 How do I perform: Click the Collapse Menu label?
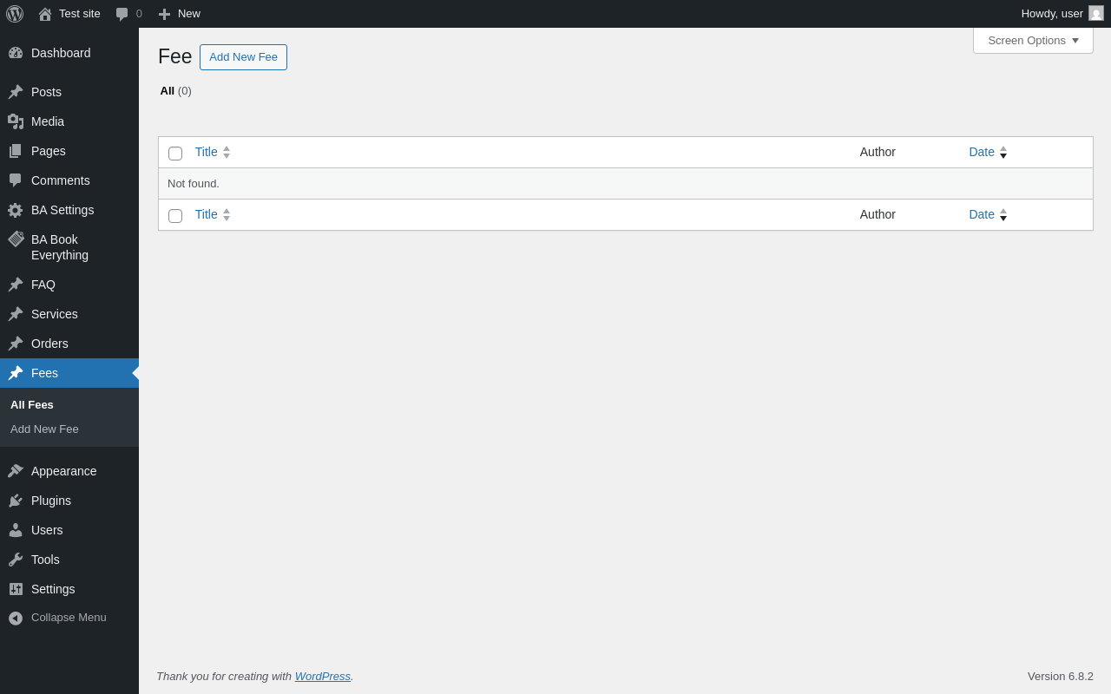pos(69,618)
